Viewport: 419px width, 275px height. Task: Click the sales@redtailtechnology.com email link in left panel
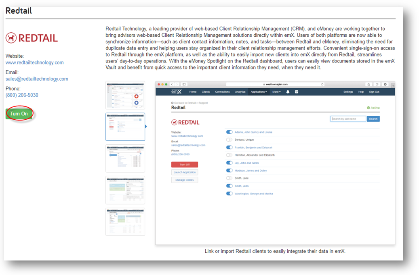click(37, 79)
